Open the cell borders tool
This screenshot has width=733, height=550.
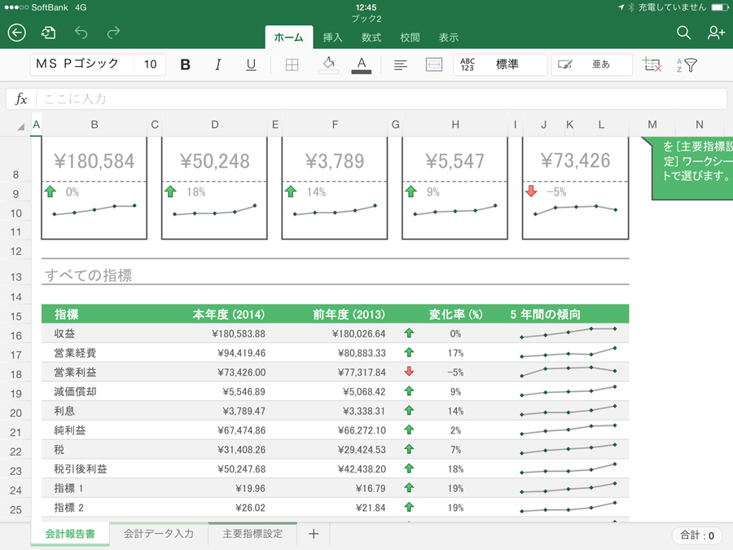point(292,65)
